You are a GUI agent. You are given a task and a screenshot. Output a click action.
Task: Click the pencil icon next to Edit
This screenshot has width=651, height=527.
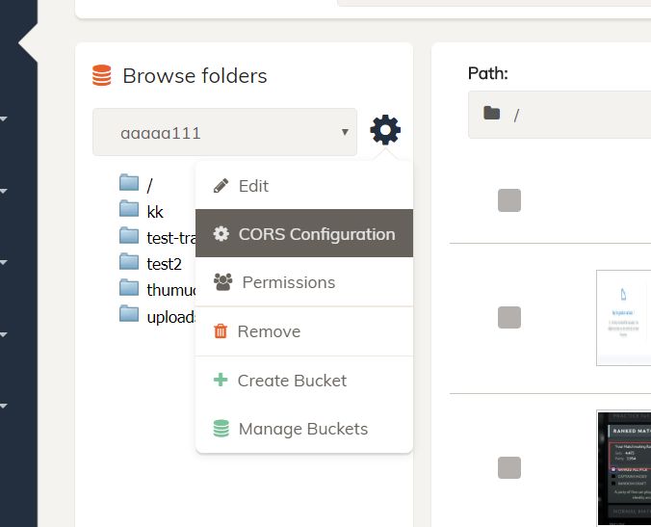pos(221,186)
